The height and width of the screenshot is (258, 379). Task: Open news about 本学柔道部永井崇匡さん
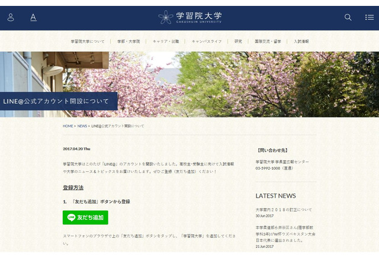(285, 234)
